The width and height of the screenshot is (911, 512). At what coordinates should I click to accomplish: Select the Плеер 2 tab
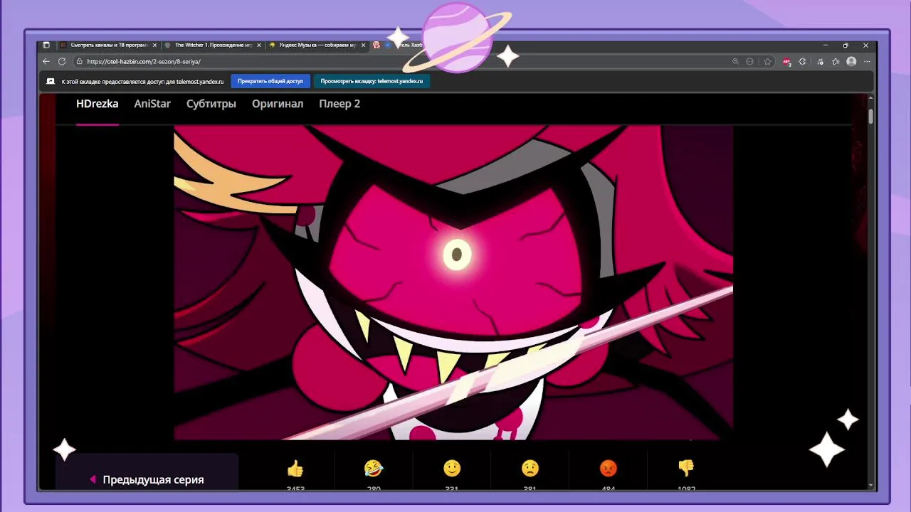tap(339, 104)
